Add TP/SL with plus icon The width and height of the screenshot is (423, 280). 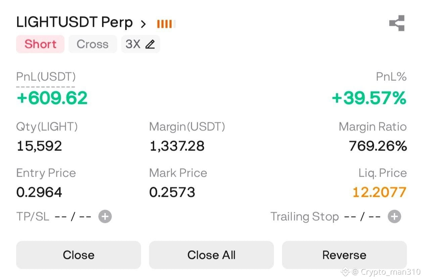coord(105,217)
